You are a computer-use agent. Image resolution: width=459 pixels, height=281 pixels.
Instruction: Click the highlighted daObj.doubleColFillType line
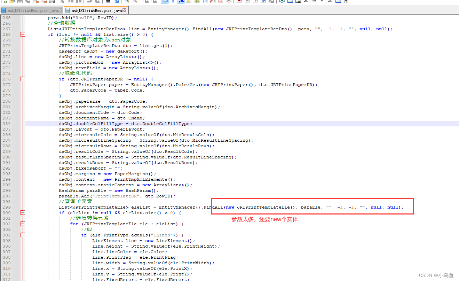pyautogui.click(x=126, y=124)
